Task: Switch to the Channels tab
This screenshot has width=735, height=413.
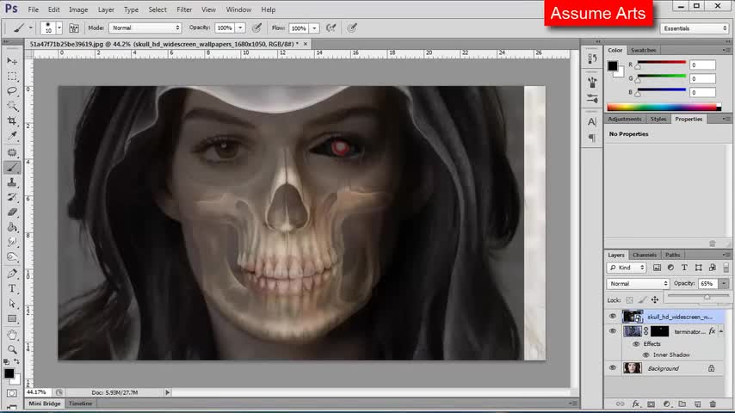Action: tap(644, 255)
